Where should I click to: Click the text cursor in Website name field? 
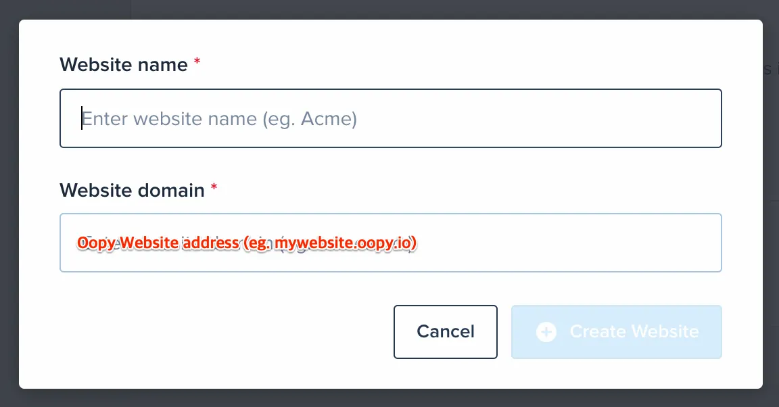pyautogui.click(x=82, y=118)
